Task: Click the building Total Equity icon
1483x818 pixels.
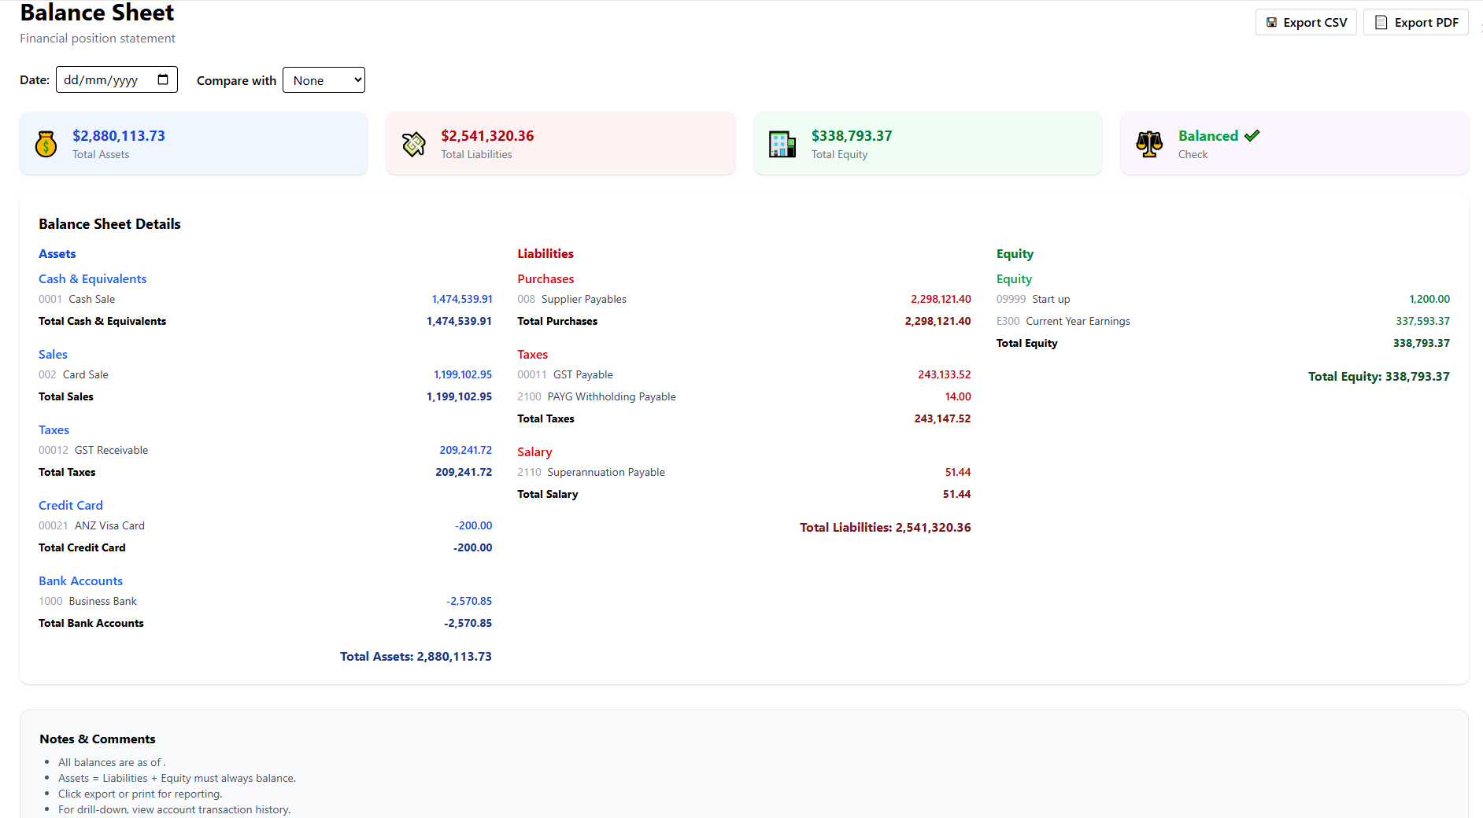Action: point(782,144)
